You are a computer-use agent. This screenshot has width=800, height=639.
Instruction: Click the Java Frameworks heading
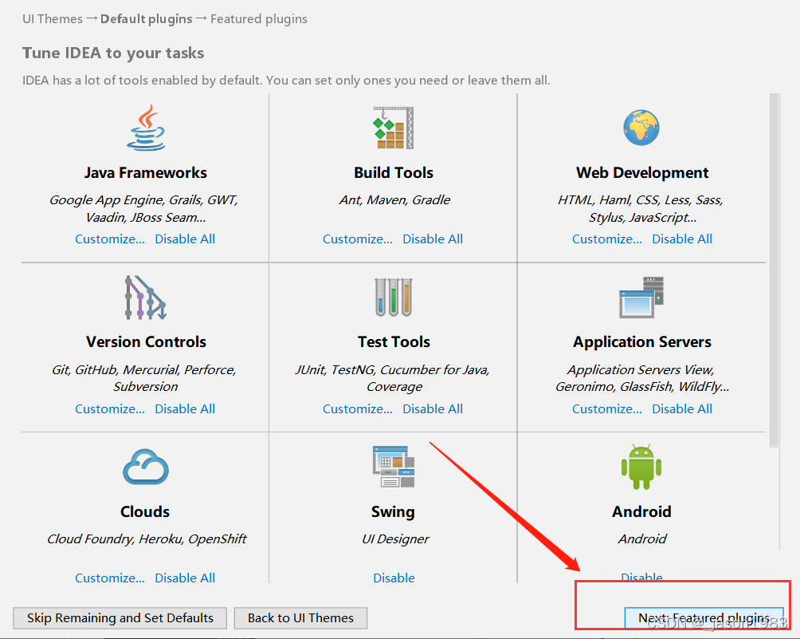[145, 172]
